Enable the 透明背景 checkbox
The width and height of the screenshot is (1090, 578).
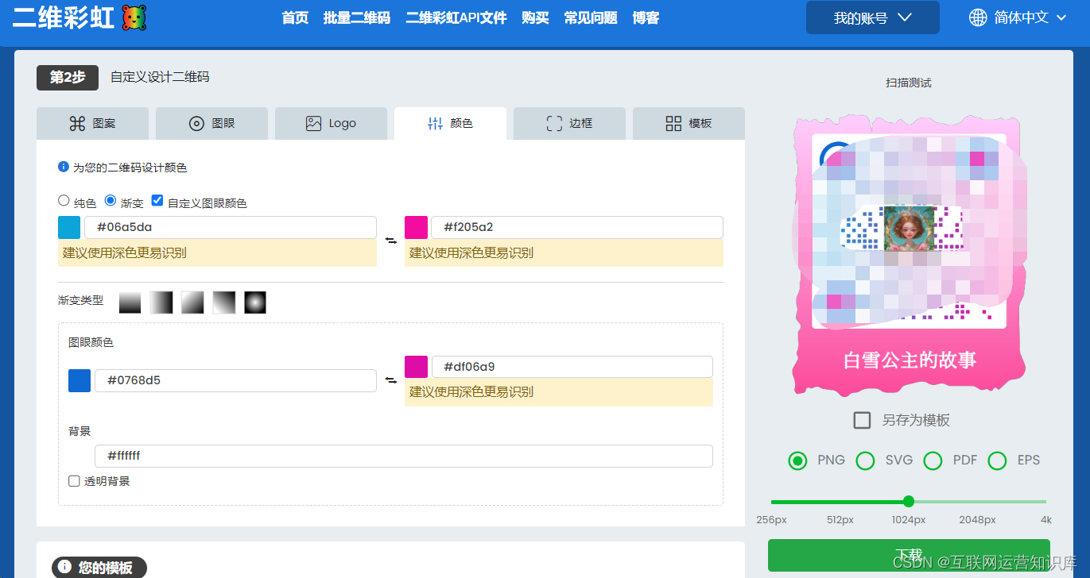pyautogui.click(x=74, y=480)
